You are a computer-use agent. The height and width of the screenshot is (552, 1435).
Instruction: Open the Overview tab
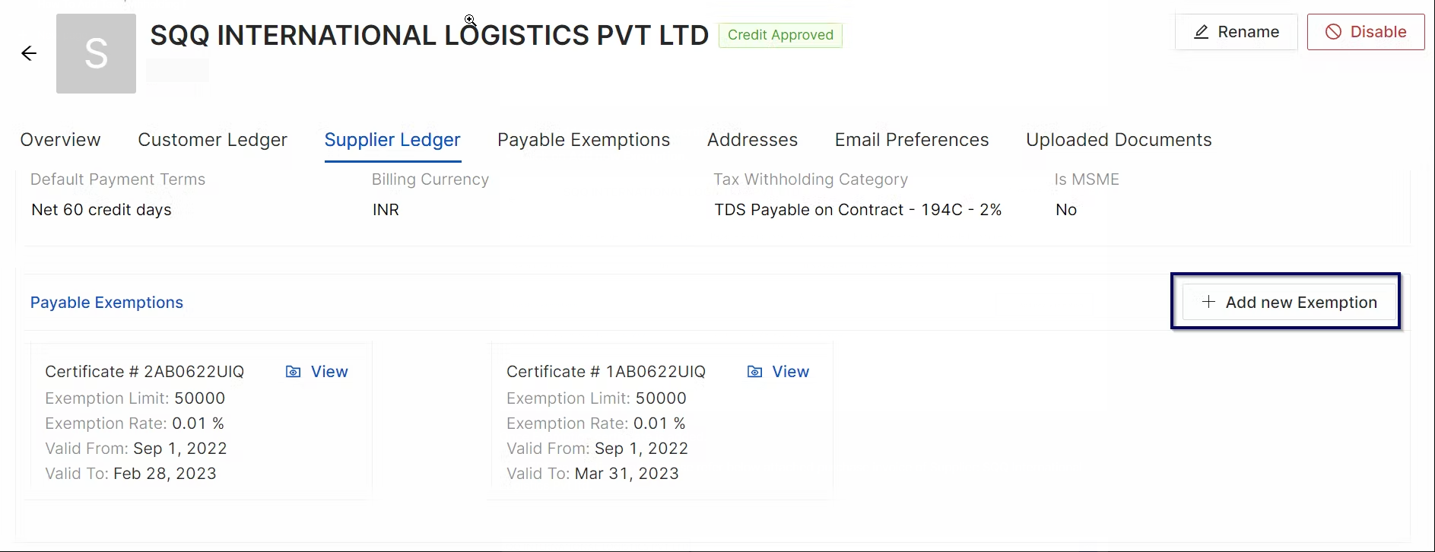click(x=60, y=140)
